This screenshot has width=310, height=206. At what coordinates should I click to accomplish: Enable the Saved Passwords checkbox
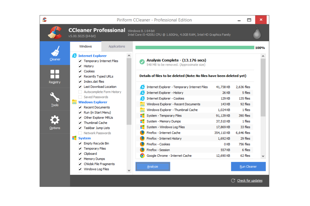click(80, 97)
